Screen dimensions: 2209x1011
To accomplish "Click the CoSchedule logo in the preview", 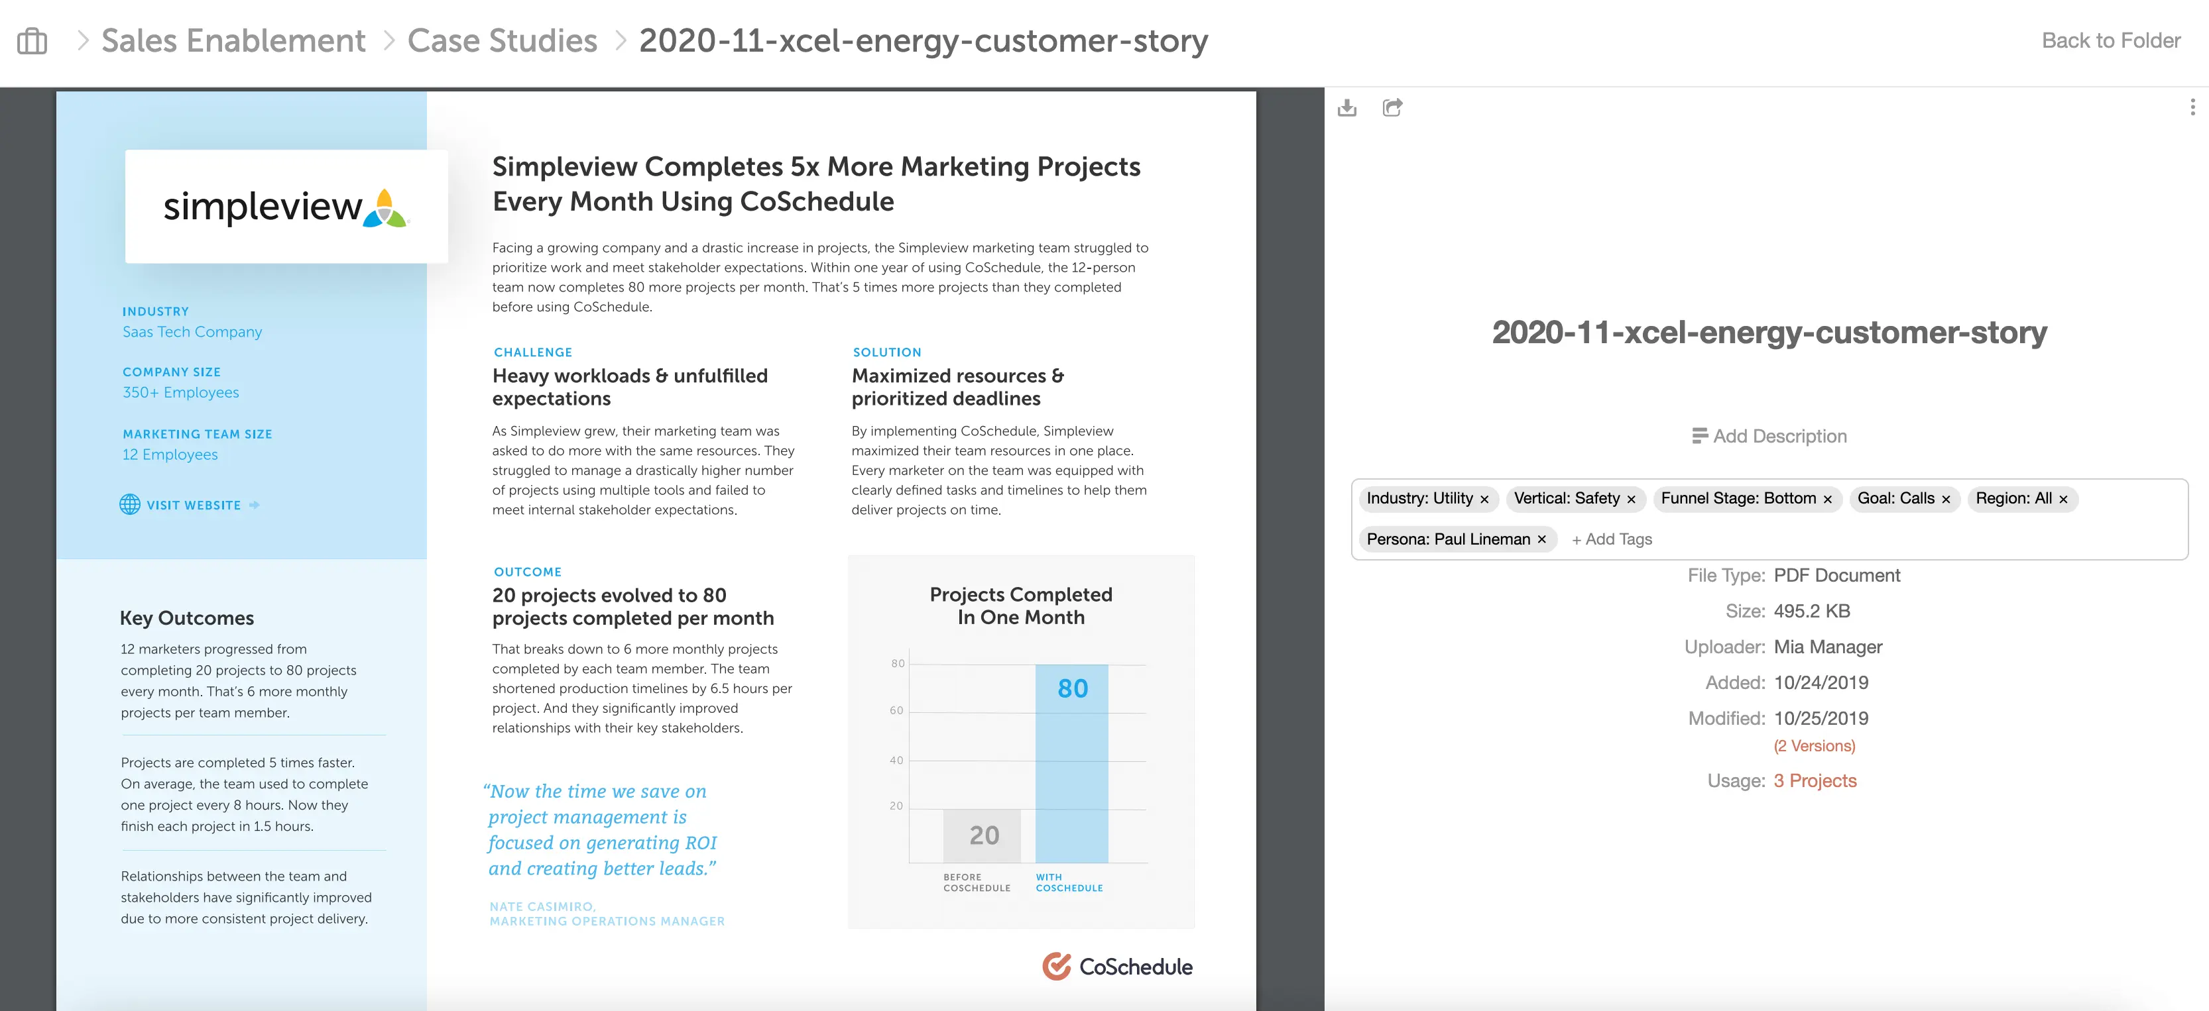I will pos(1117,967).
